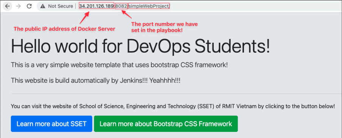Image resolution: width=342 pixels, height=138 pixels.
Task: Open Learn more about SSET button
Action: [x=51, y=124]
